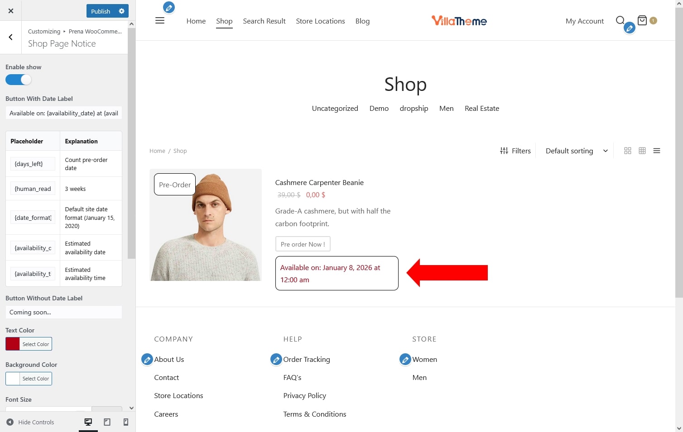The image size is (683, 432).
Task: Open the shopping cart icon
Action: click(x=642, y=20)
